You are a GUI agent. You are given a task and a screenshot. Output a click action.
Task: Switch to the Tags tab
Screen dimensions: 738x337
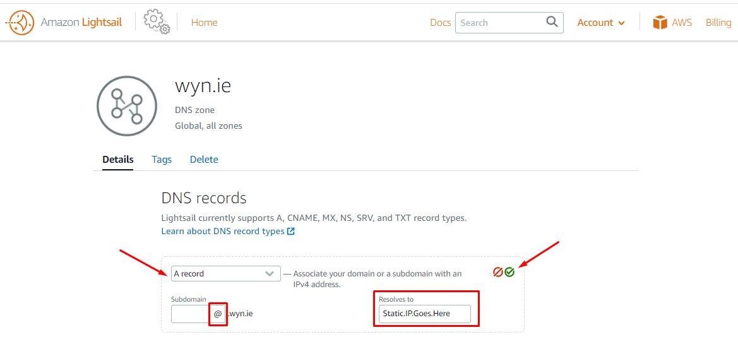pyautogui.click(x=162, y=160)
